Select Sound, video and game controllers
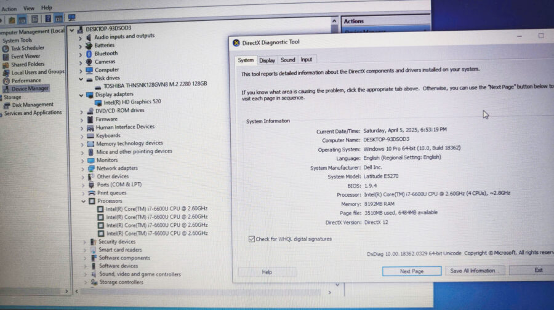 140,274
